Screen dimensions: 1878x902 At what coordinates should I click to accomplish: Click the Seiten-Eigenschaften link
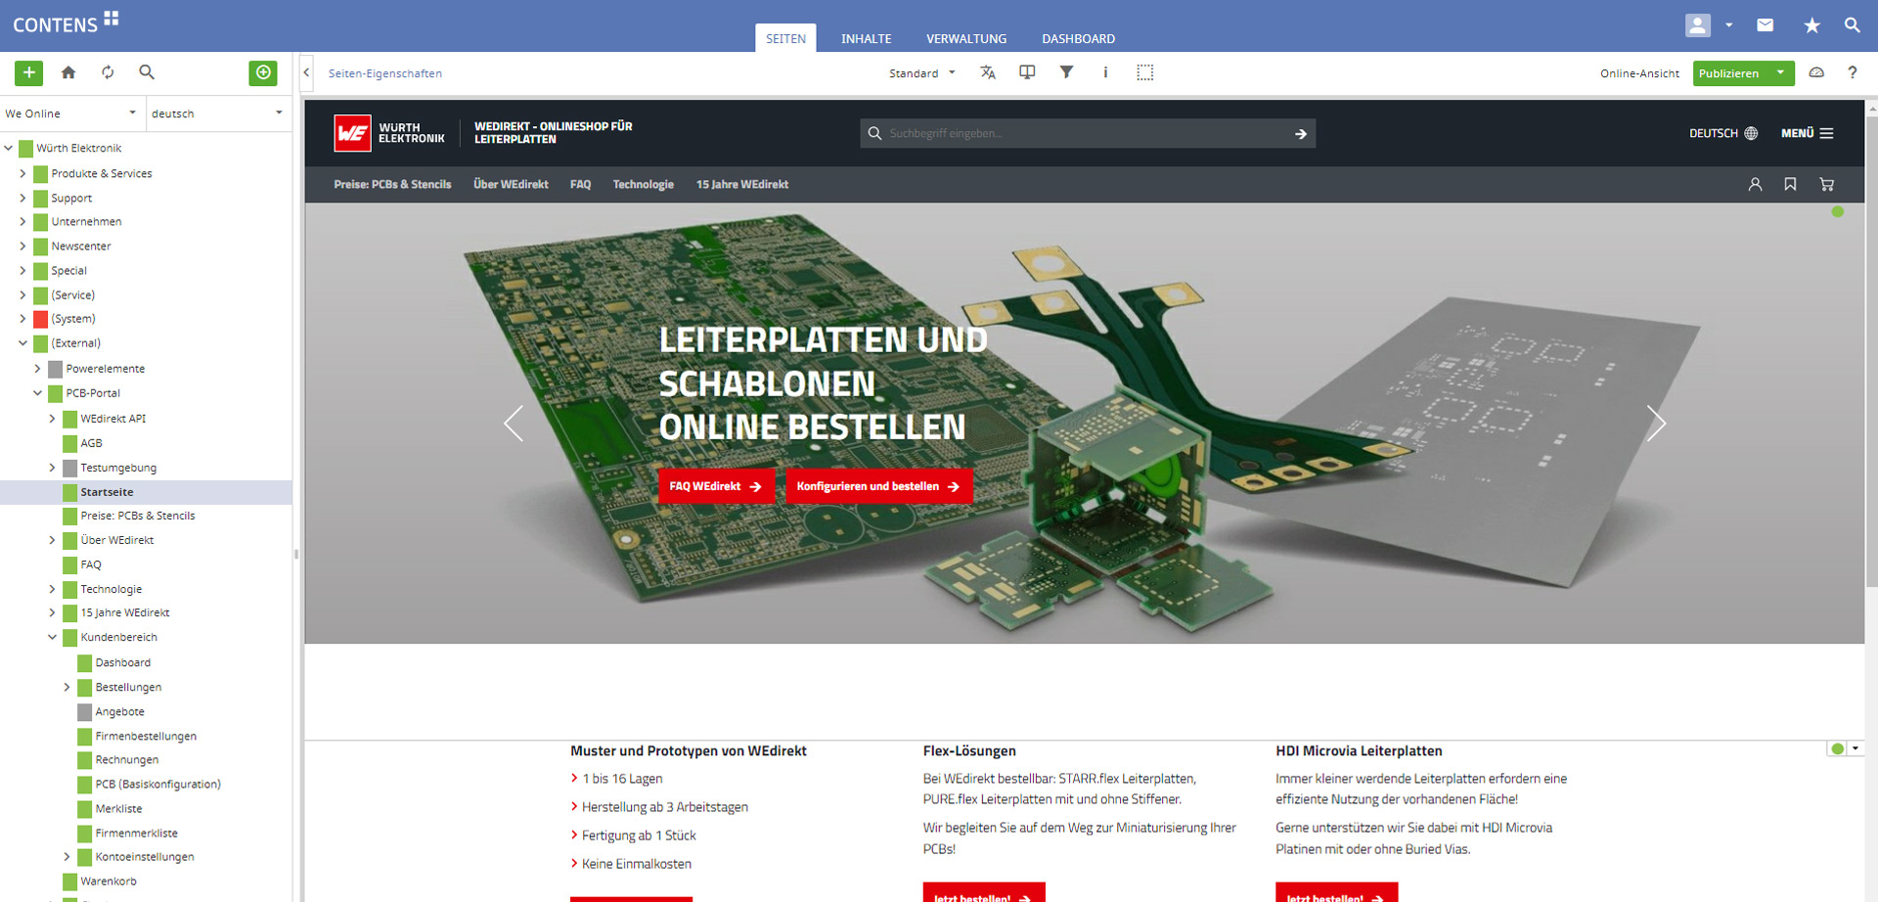coord(385,73)
